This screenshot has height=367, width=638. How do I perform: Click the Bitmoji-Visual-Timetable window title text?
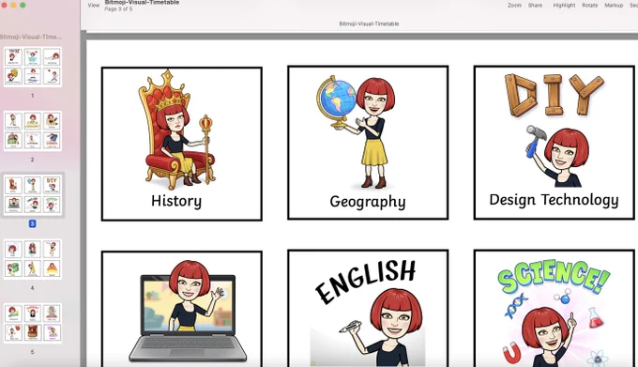142,3
